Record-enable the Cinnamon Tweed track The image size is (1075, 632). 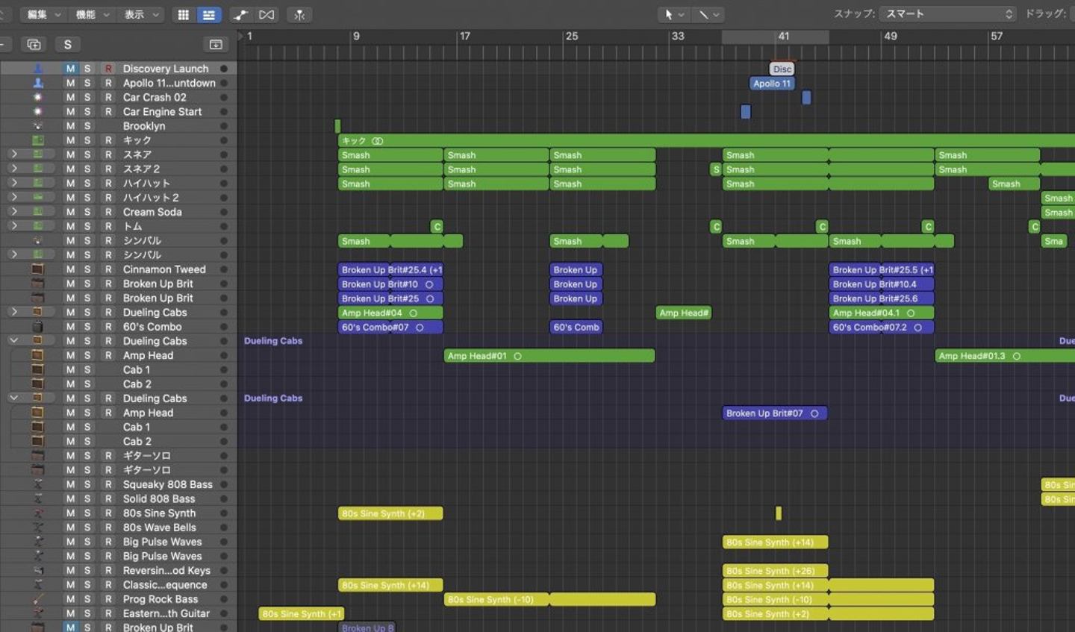pos(108,269)
